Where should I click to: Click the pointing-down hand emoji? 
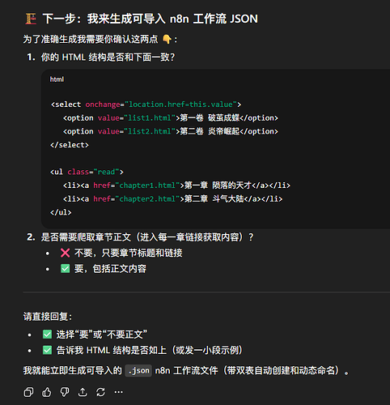tap(167, 40)
